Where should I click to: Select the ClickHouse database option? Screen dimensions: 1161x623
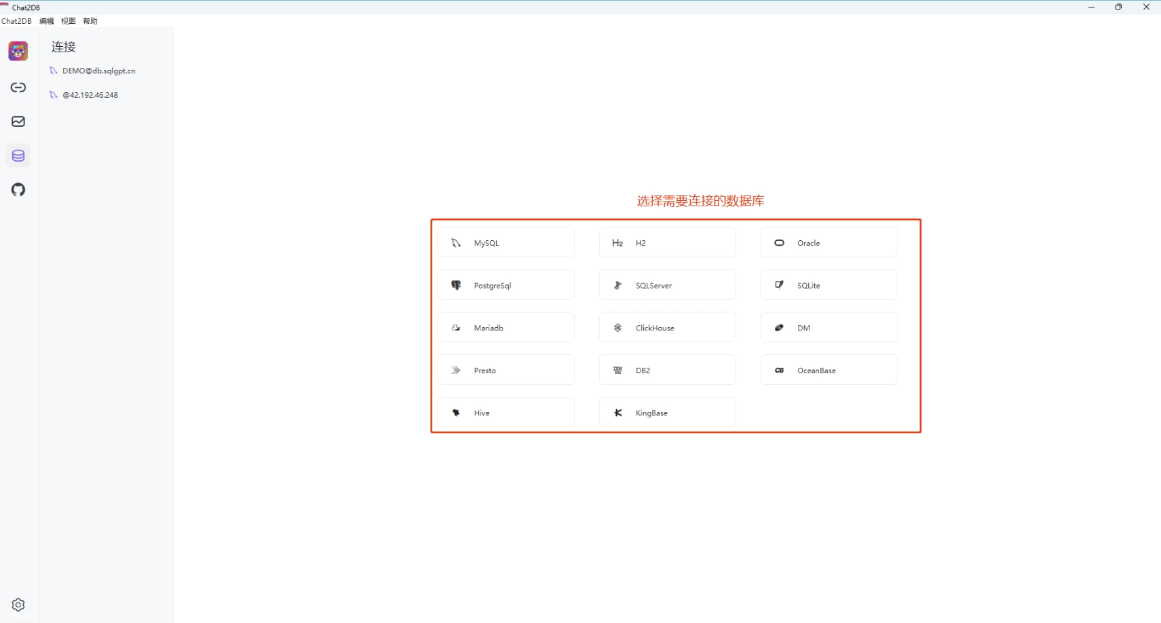point(667,328)
